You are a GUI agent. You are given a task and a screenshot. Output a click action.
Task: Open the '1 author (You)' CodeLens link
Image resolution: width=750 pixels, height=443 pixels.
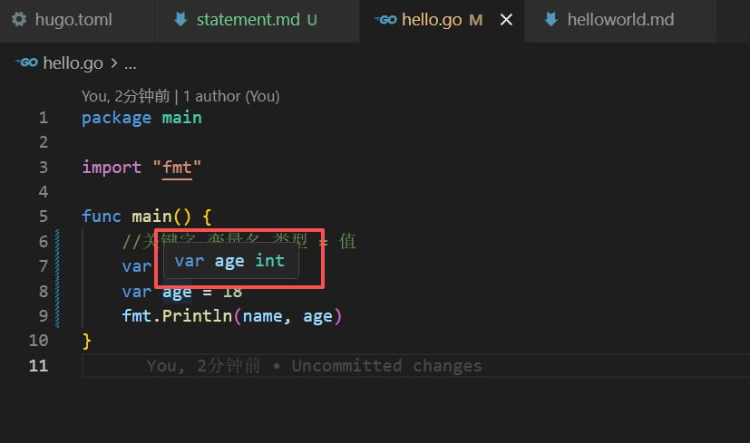tap(231, 96)
